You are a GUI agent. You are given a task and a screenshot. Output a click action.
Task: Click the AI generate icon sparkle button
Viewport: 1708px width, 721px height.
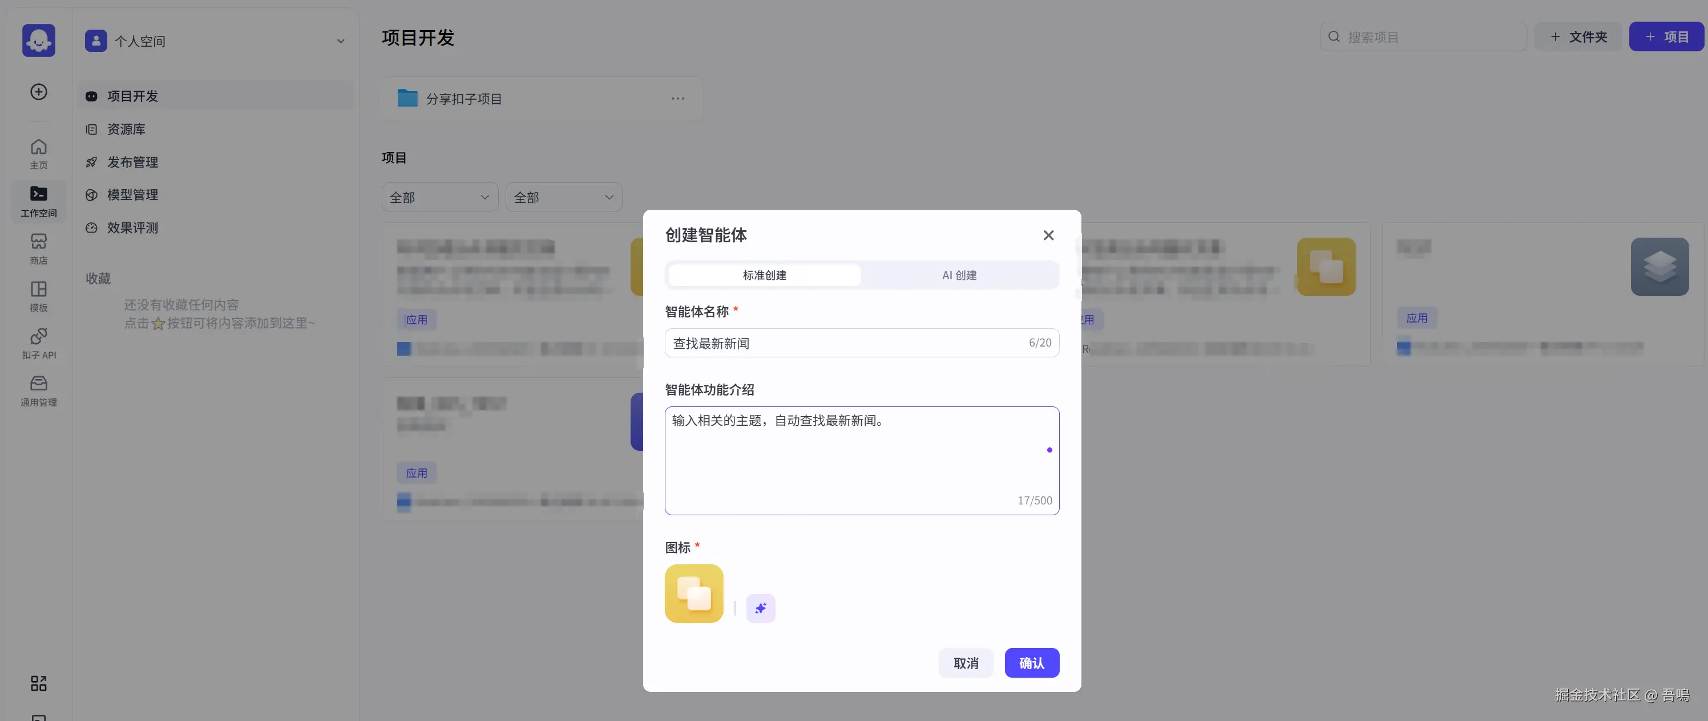760,608
